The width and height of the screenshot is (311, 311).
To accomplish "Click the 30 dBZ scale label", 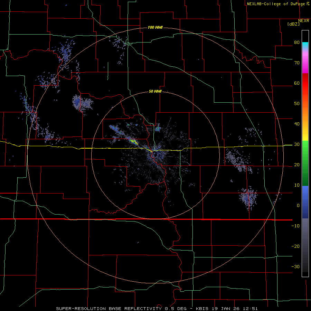I will (x=297, y=144).
